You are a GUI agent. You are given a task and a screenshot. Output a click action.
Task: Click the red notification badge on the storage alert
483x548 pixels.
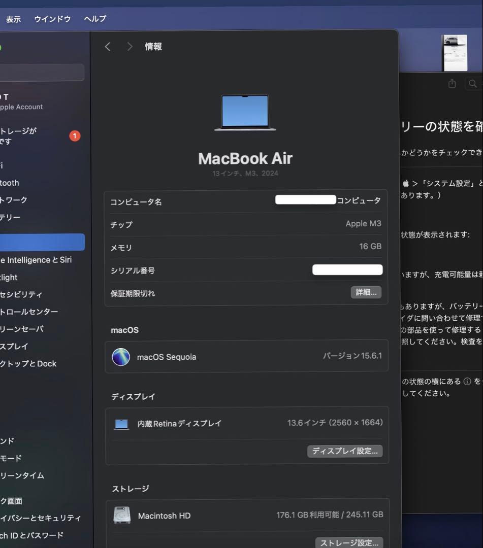[x=75, y=135]
